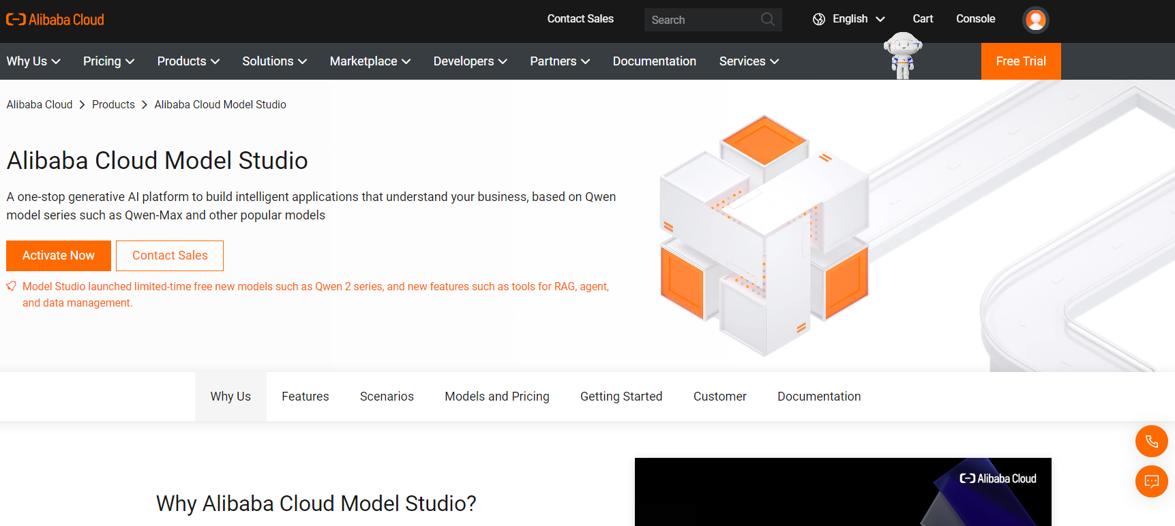Play the Alibaba Cloud video thumbnail
The width and height of the screenshot is (1175, 526).
(843, 492)
